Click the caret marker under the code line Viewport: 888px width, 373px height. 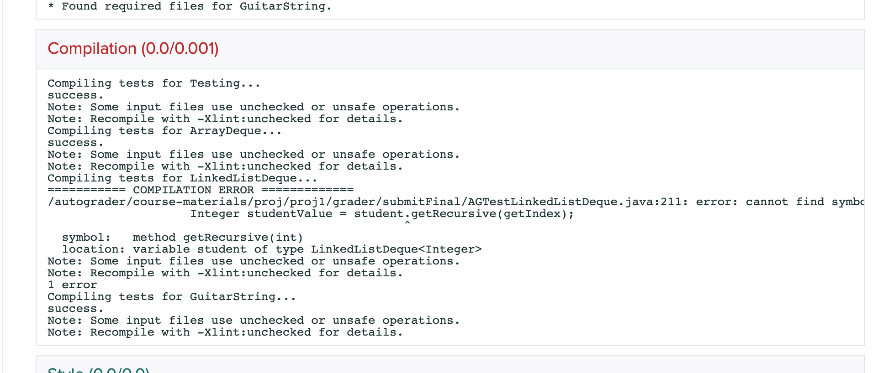[x=407, y=223]
